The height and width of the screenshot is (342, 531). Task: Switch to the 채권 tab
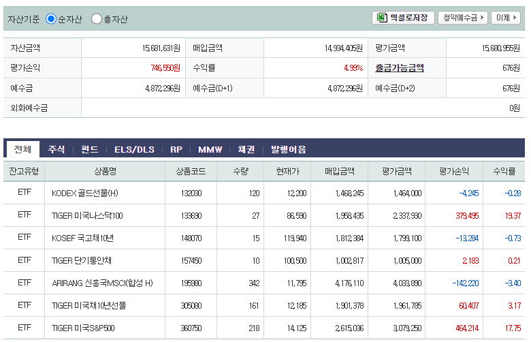click(246, 149)
